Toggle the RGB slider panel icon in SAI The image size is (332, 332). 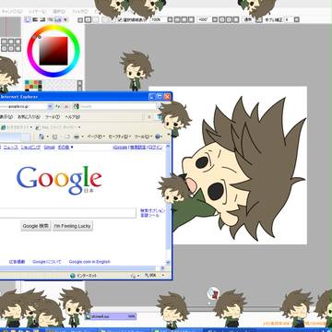(x=35, y=19)
